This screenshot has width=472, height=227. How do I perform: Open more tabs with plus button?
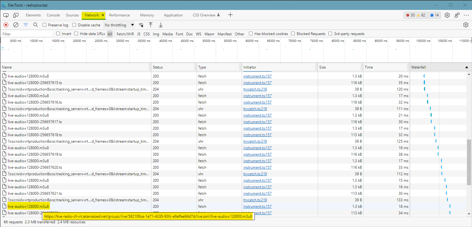pyautogui.click(x=230, y=15)
